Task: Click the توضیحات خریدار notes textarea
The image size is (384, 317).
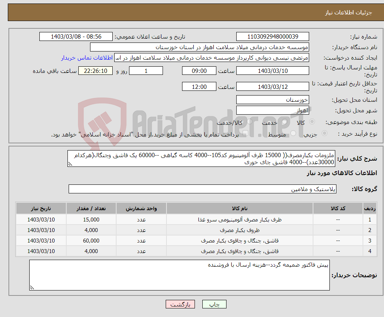Action: (179, 275)
